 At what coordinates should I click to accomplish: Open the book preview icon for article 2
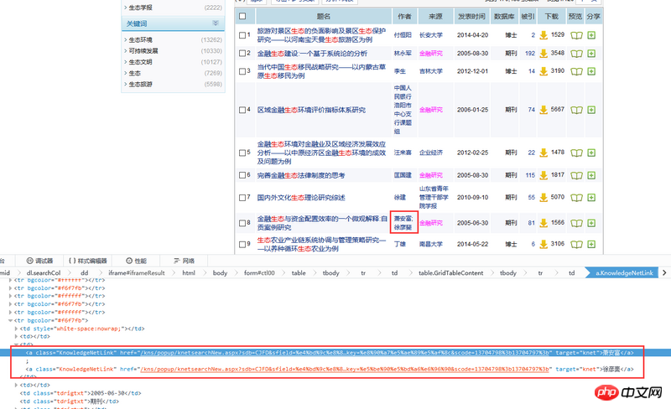[575, 54]
